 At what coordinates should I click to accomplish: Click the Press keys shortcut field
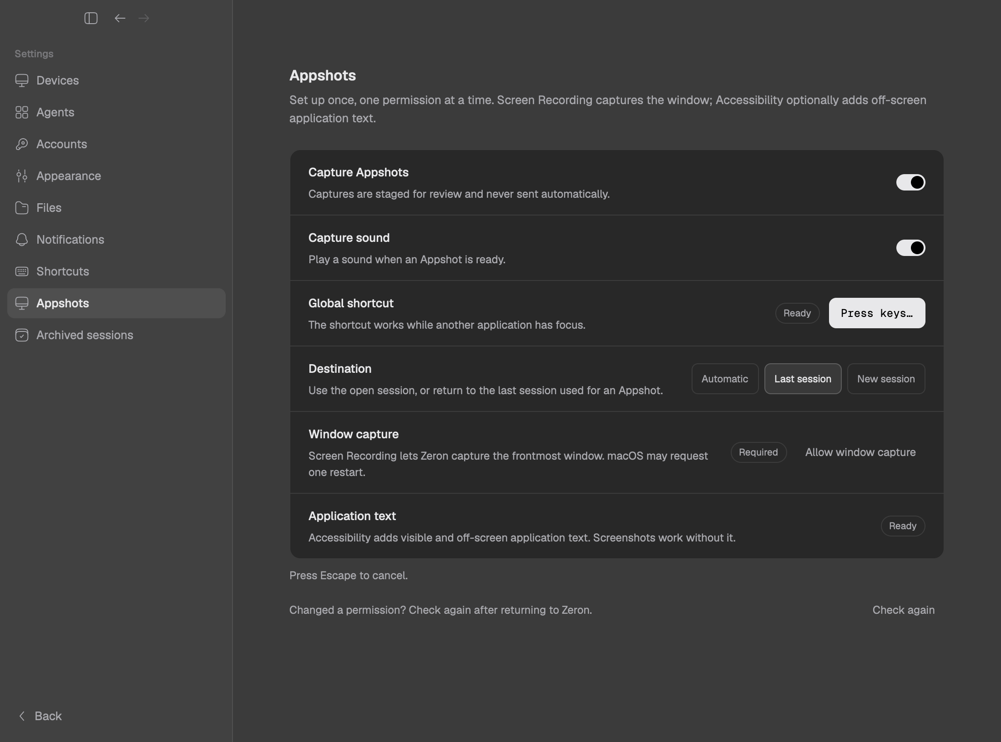click(877, 313)
